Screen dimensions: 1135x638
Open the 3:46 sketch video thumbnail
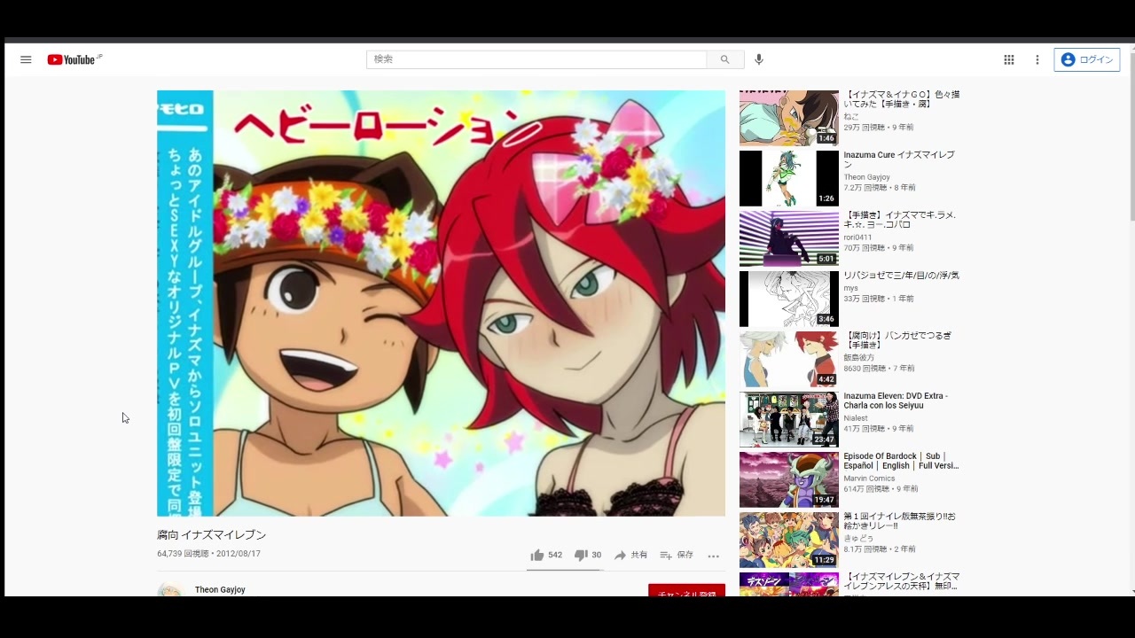click(789, 299)
